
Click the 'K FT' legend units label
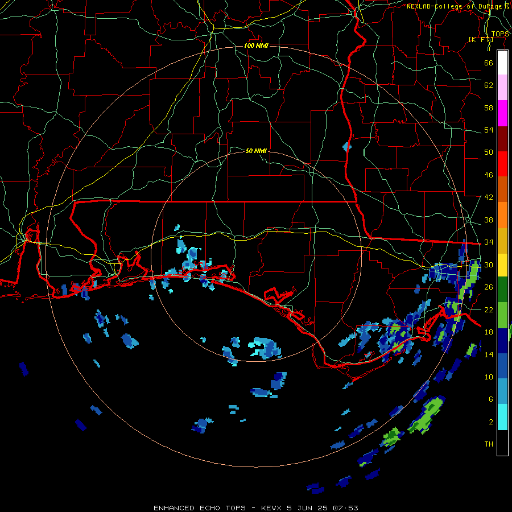pos(481,40)
